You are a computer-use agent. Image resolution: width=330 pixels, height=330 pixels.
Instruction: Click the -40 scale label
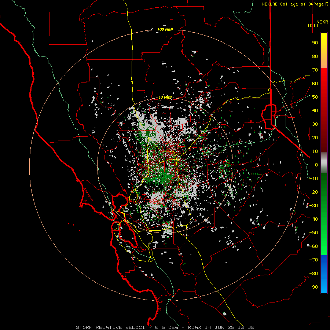313,219
